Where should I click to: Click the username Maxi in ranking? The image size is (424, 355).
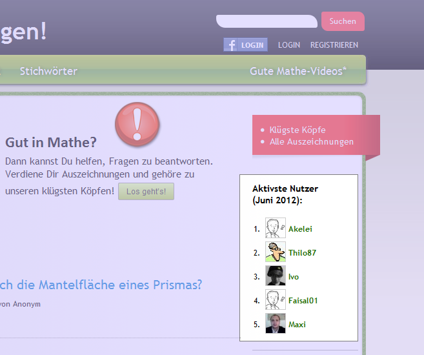(297, 325)
